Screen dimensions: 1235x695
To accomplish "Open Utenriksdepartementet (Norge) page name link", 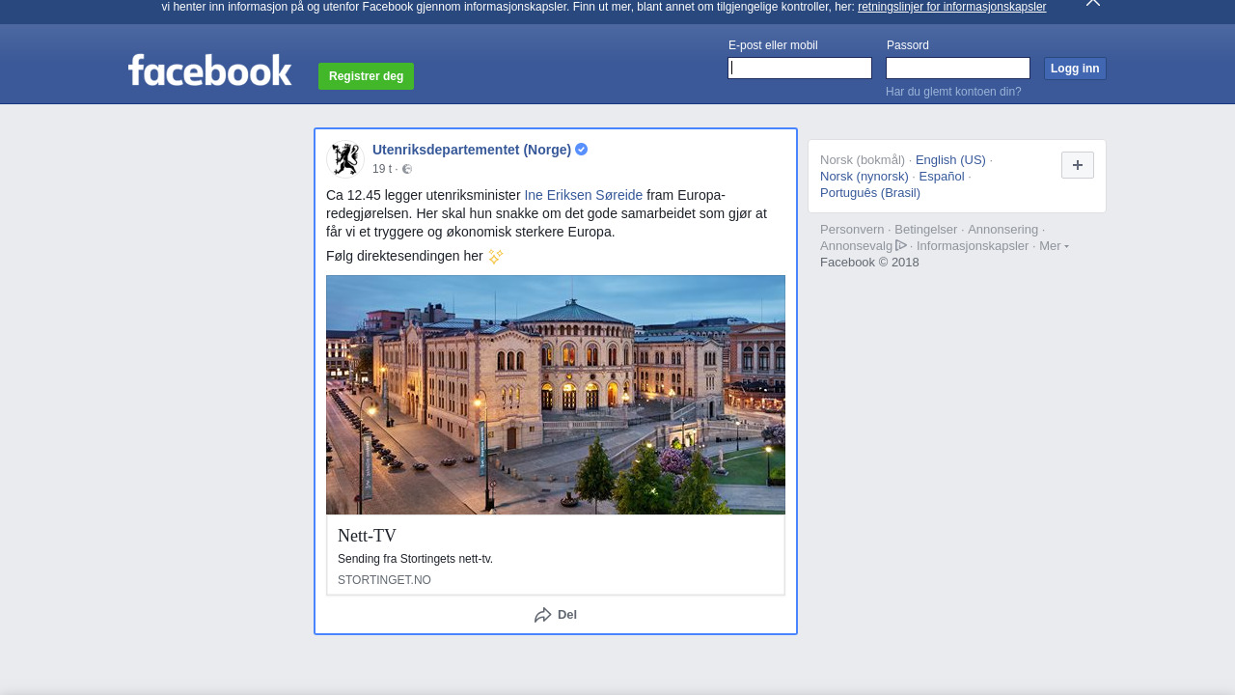I will tap(472, 150).
